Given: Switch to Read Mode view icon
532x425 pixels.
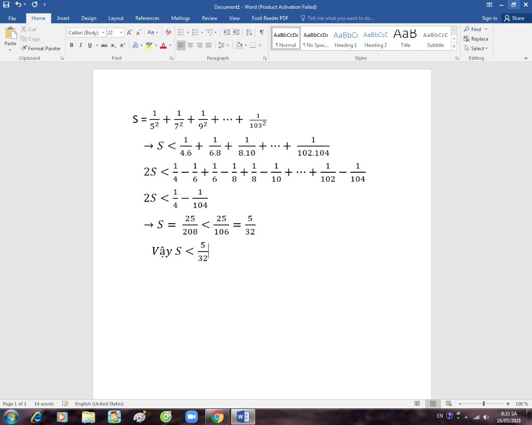Looking at the screenshot, I should [417, 404].
